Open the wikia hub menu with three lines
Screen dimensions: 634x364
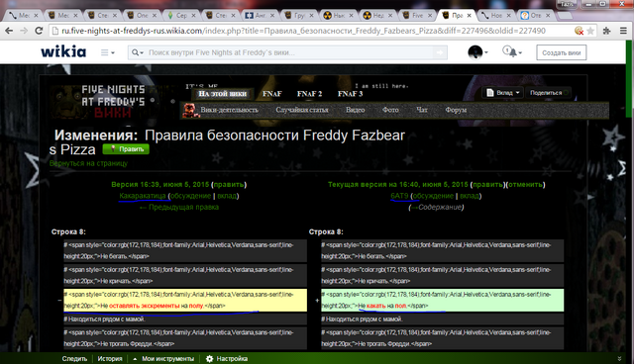107,52
